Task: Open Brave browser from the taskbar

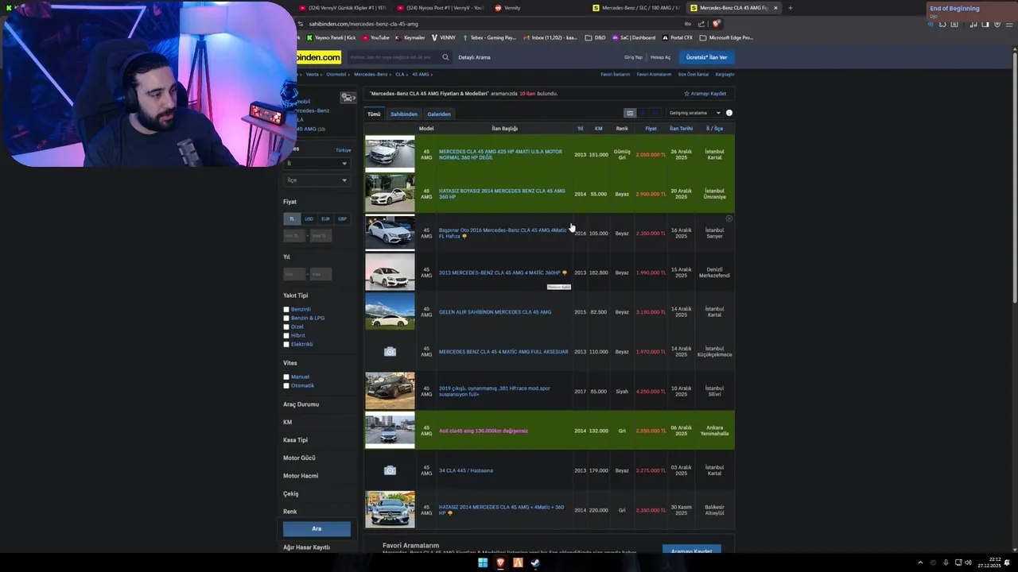Action: coord(500,562)
